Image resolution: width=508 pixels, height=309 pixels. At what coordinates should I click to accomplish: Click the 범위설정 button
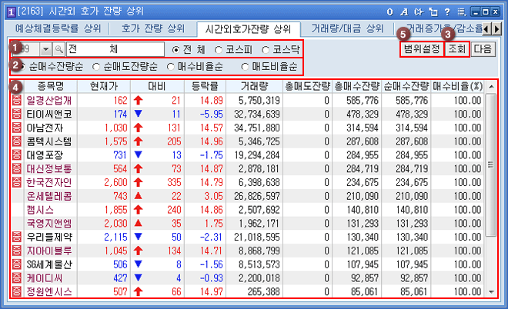click(x=420, y=48)
